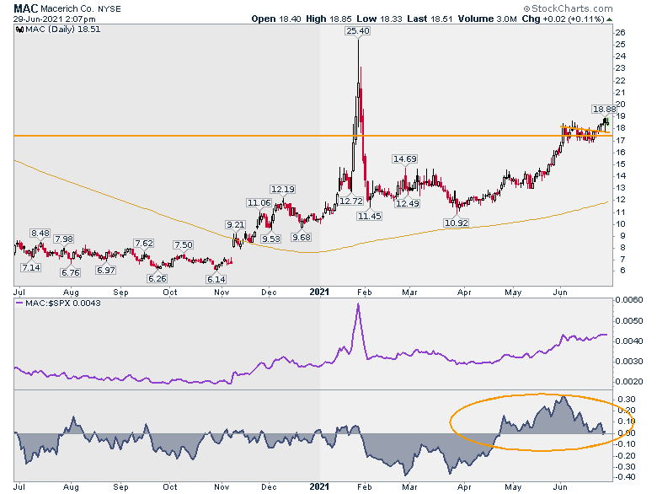
Task: Click the Nov label under the price panel
Action: coord(222,293)
